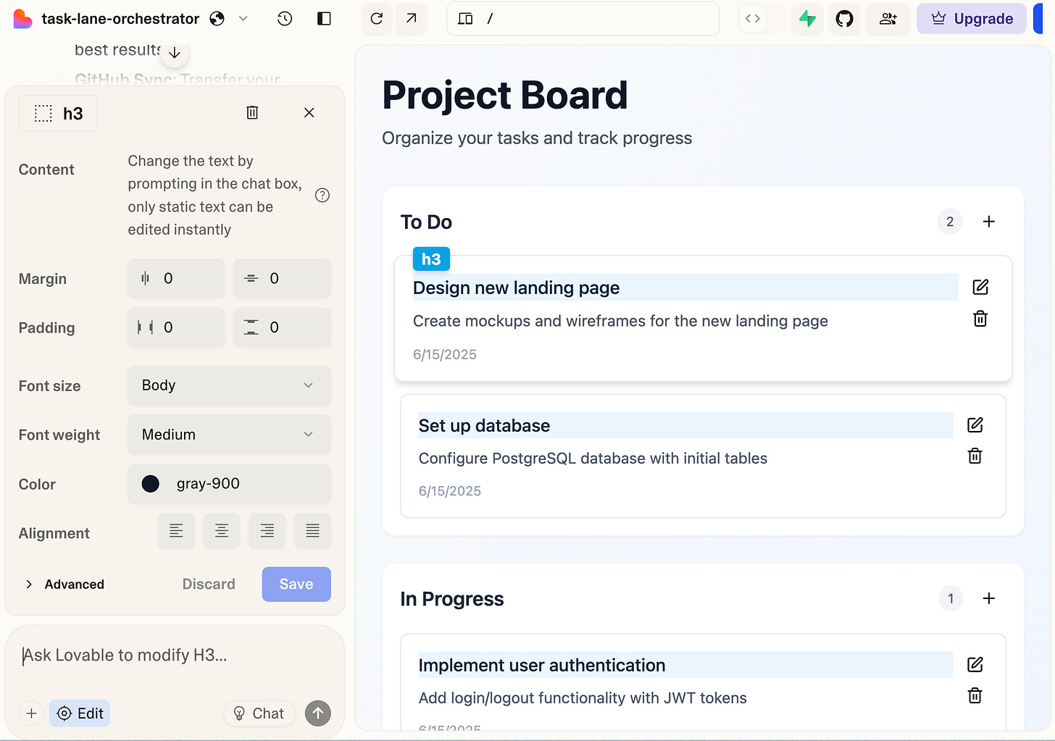
Task: Set alignment to left
Action: click(x=176, y=531)
